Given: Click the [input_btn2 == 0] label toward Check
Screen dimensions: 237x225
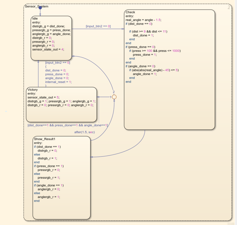Looking at the screenshot, I should pos(98,26).
